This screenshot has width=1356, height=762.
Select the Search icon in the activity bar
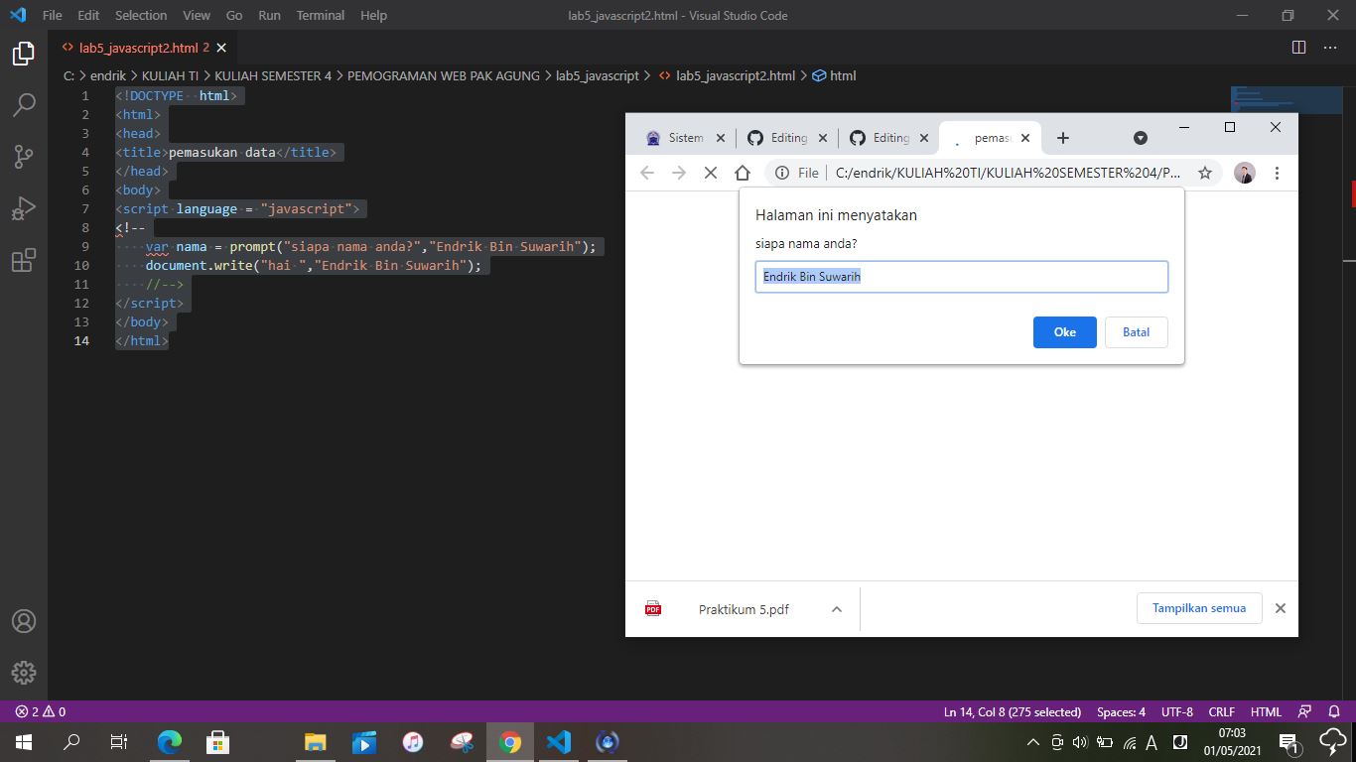click(23, 103)
